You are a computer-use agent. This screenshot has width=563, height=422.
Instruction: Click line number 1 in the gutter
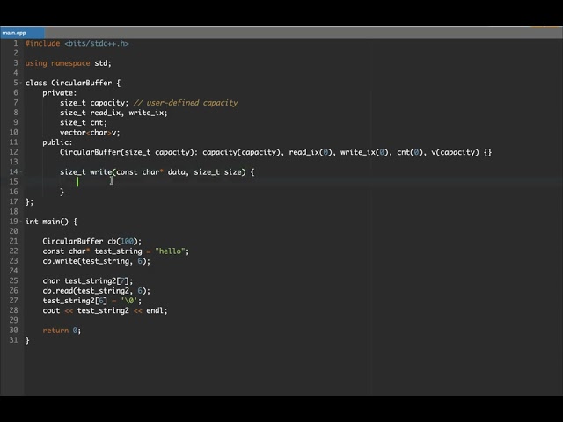point(16,43)
